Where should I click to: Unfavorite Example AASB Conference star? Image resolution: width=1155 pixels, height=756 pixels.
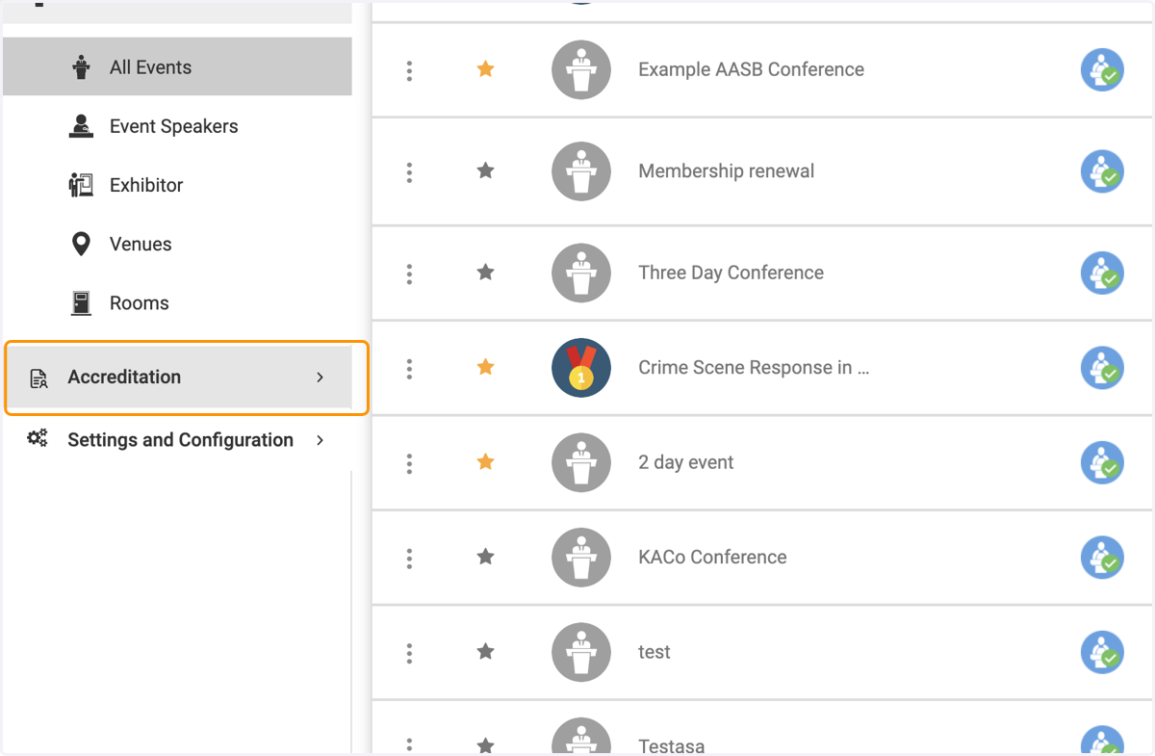[x=486, y=68]
